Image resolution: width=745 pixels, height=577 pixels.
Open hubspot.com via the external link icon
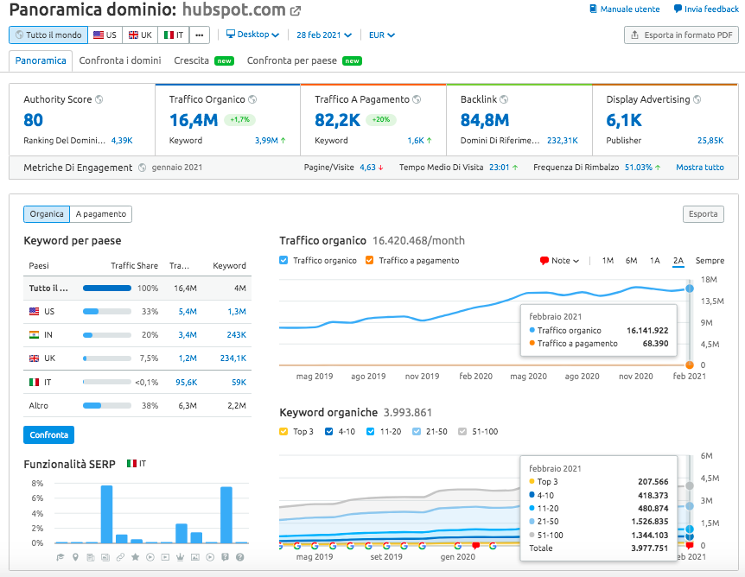coord(296,10)
